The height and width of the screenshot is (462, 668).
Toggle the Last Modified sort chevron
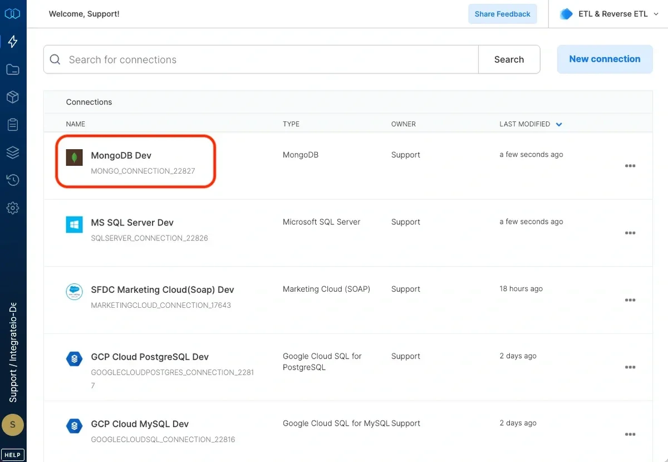click(x=559, y=124)
